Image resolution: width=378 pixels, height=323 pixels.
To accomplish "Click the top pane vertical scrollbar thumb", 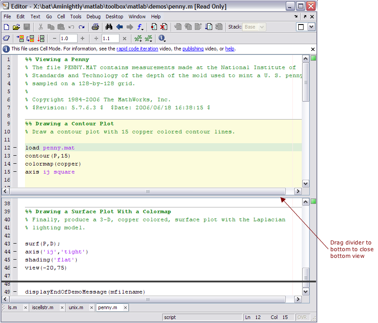I will point(305,83).
